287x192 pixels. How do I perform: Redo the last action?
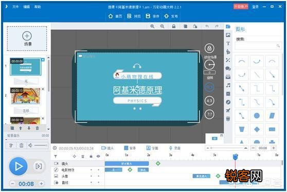[x=217, y=26]
